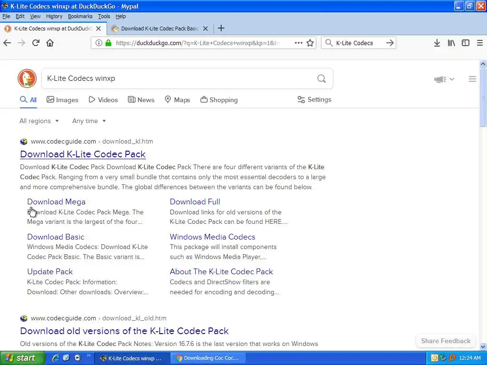Reload the current page
Screen dimensions: 487x365
click(36, 43)
